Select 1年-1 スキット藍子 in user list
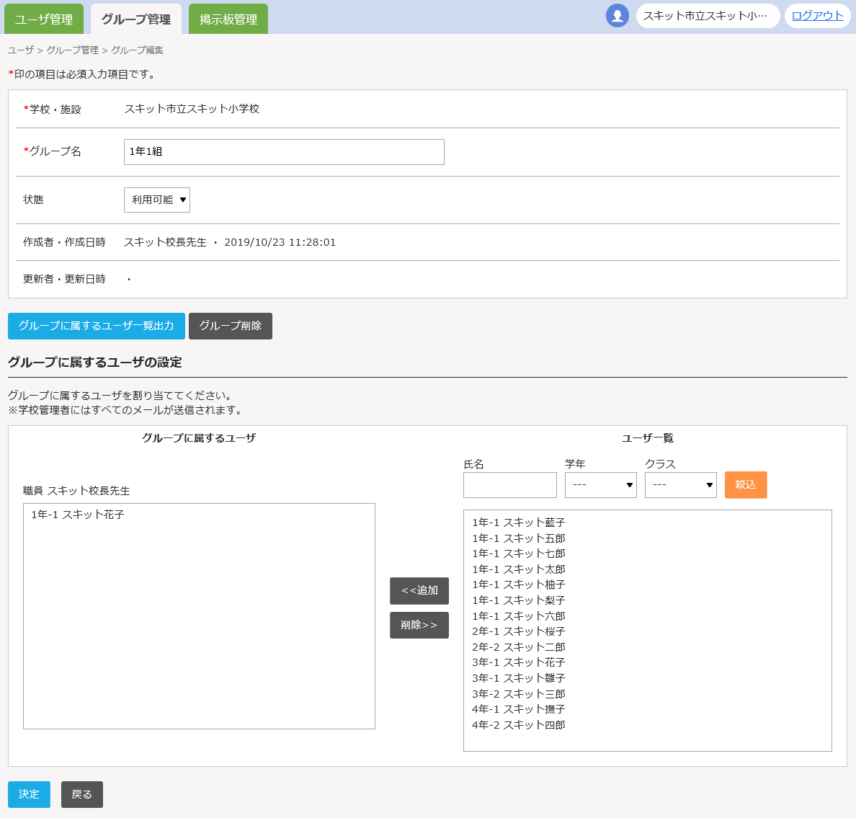The height and width of the screenshot is (818, 856). click(x=519, y=523)
